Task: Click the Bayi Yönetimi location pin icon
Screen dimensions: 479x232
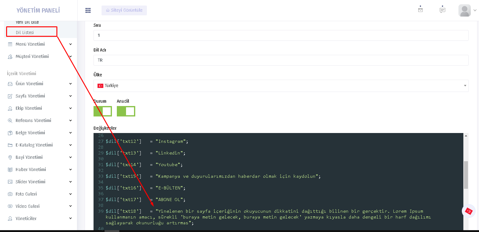Action: (x=10, y=157)
